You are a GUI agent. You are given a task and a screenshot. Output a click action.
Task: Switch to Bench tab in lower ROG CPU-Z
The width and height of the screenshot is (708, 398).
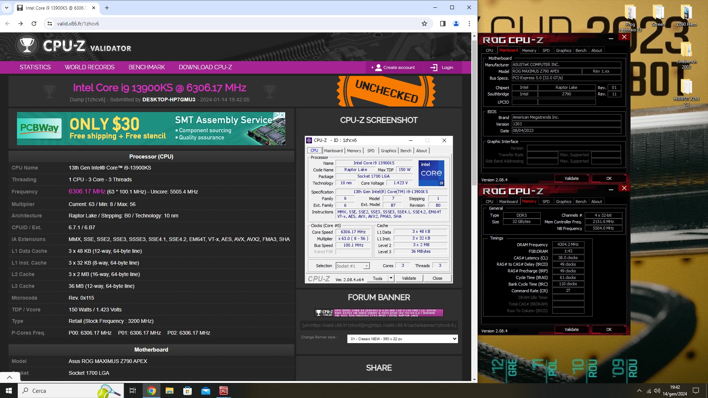581,202
